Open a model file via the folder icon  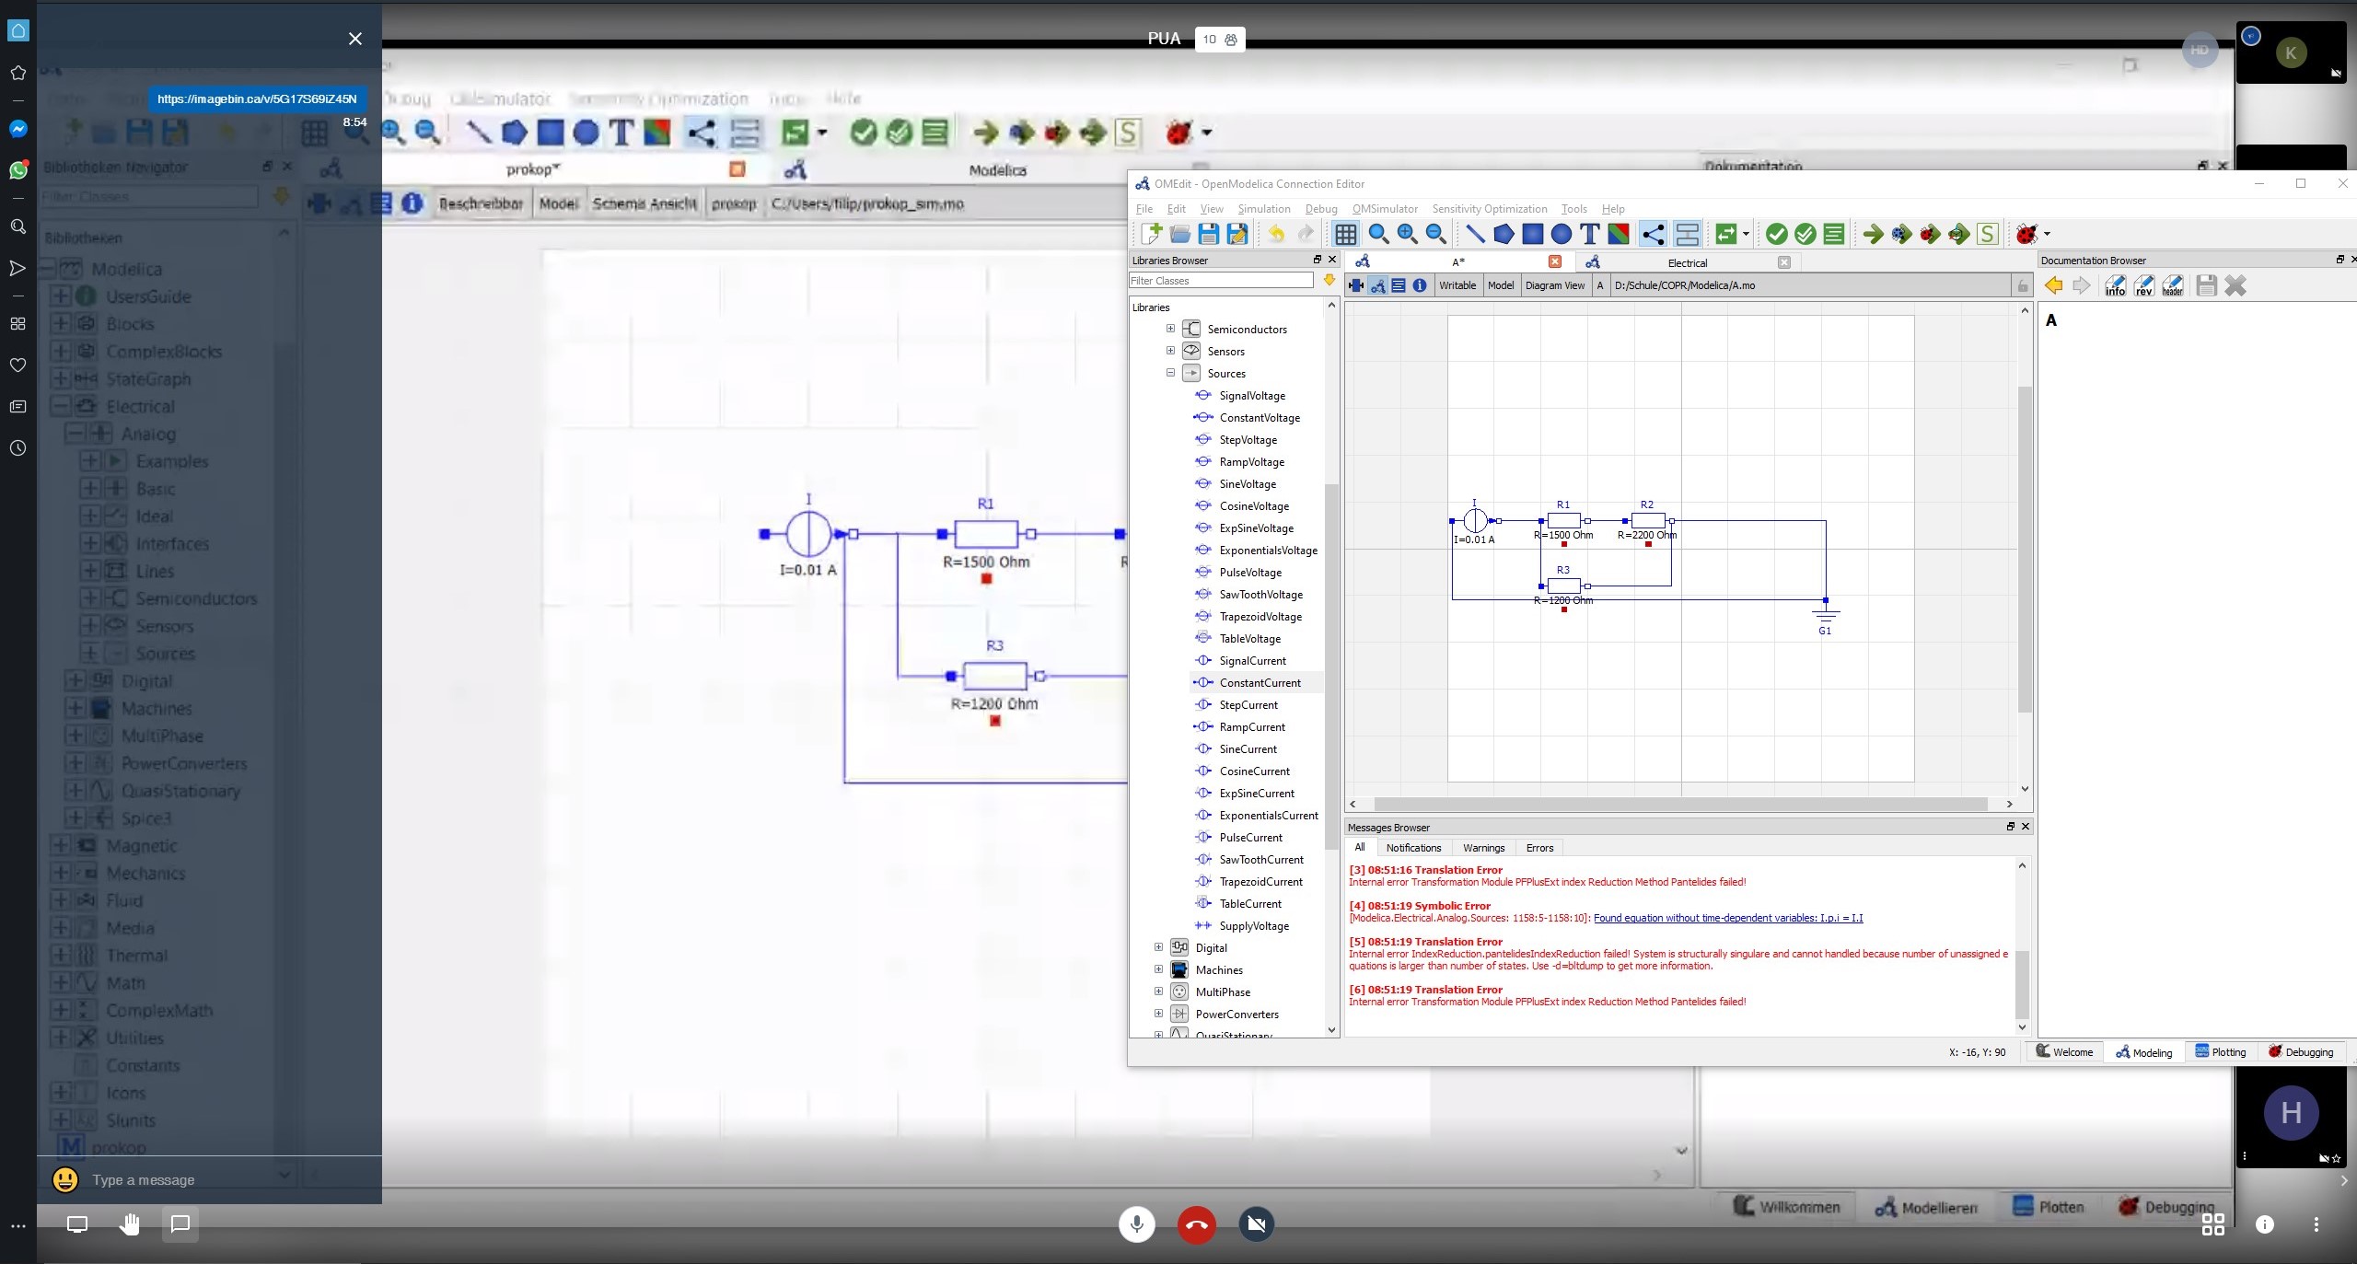tap(1179, 234)
